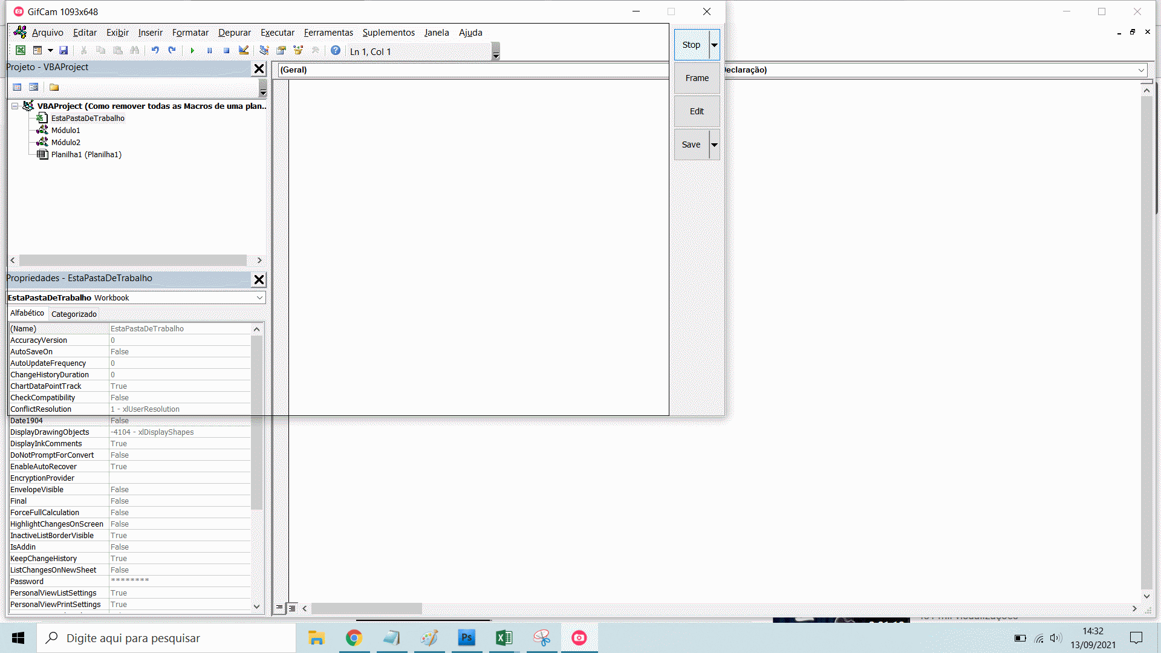Viewport: 1161px width, 653px height.
Task: Toggle Design Mode icon in toolbar
Action: (244, 51)
